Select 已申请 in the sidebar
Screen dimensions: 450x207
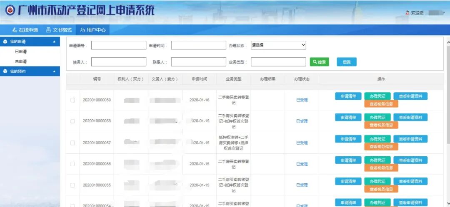coord(21,52)
